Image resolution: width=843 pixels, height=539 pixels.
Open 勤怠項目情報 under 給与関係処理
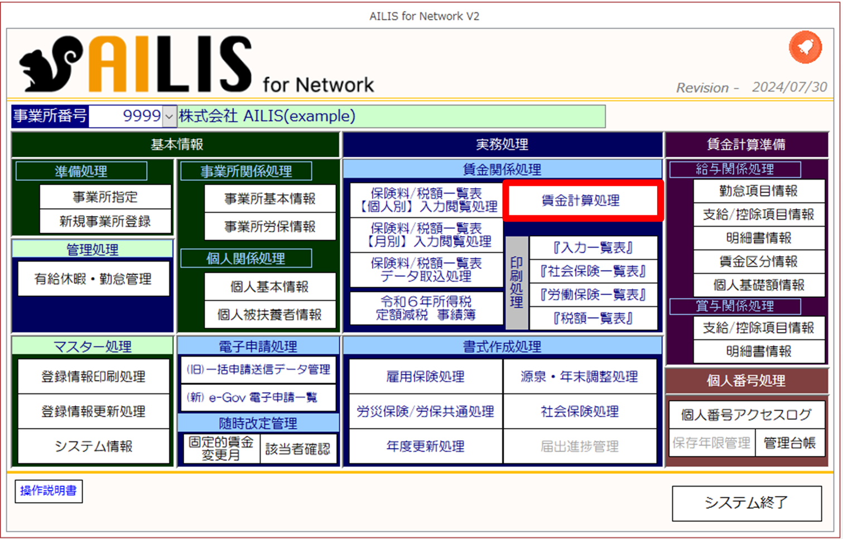[x=758, y=191]
